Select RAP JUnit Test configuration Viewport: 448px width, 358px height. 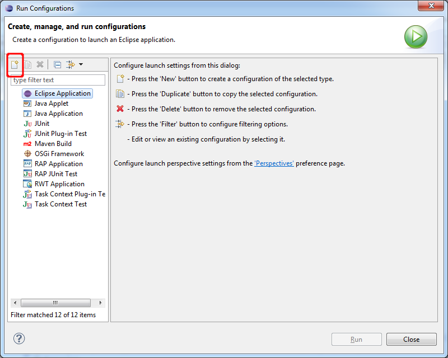point(55,174)
